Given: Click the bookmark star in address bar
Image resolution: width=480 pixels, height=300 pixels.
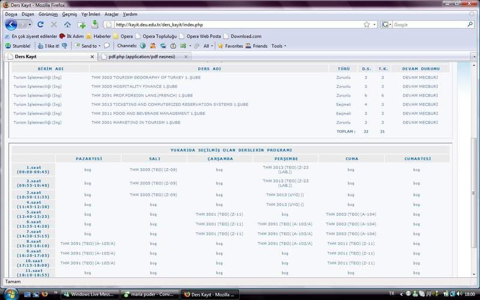Looking at the screenshot, I should tap(366, 25).
